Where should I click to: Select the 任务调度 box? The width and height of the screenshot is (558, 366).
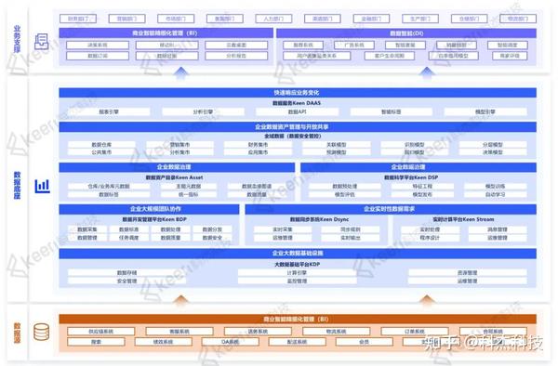129,238
